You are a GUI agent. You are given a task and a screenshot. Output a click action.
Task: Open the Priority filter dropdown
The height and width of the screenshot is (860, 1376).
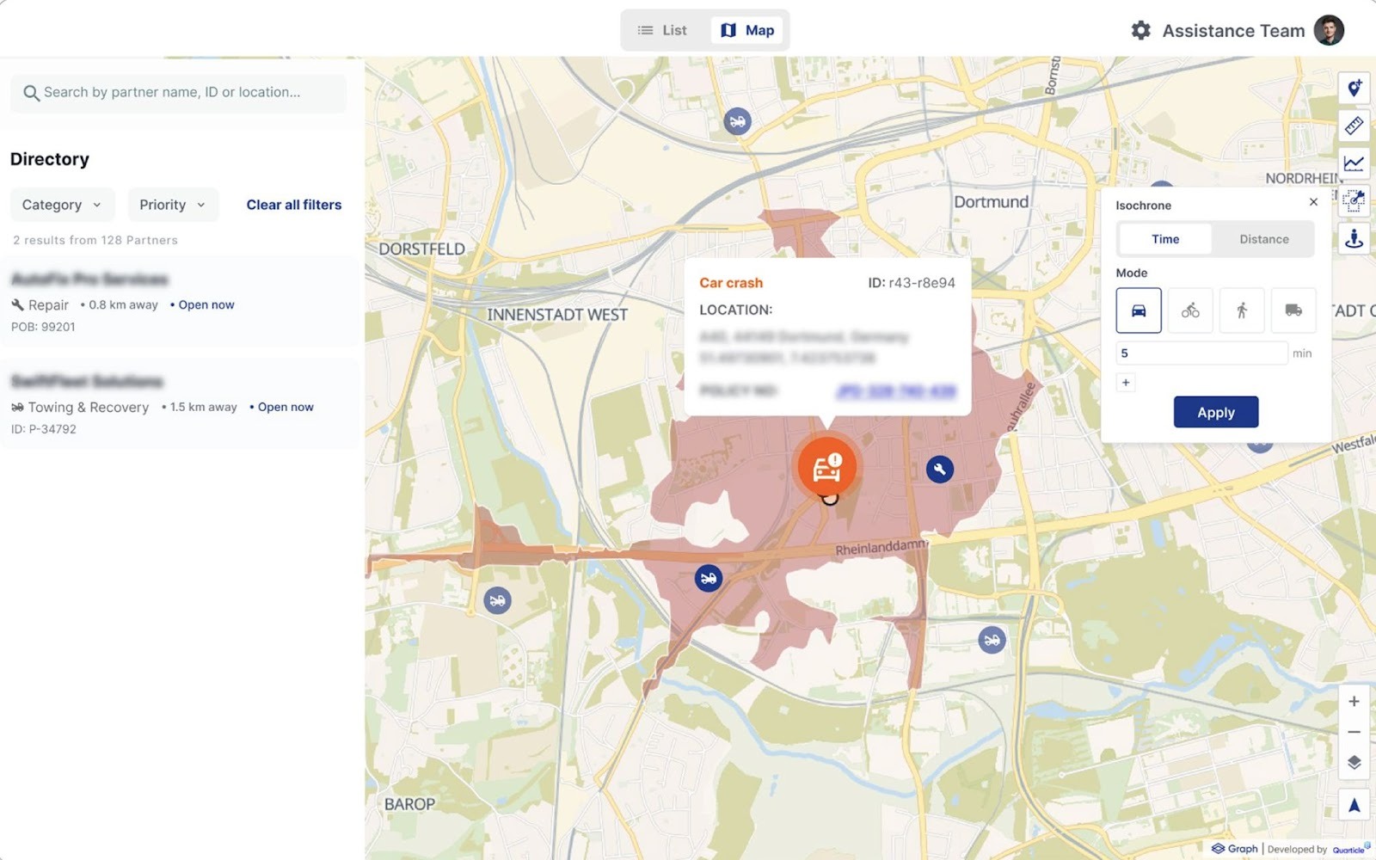click(x=172, y=204)
